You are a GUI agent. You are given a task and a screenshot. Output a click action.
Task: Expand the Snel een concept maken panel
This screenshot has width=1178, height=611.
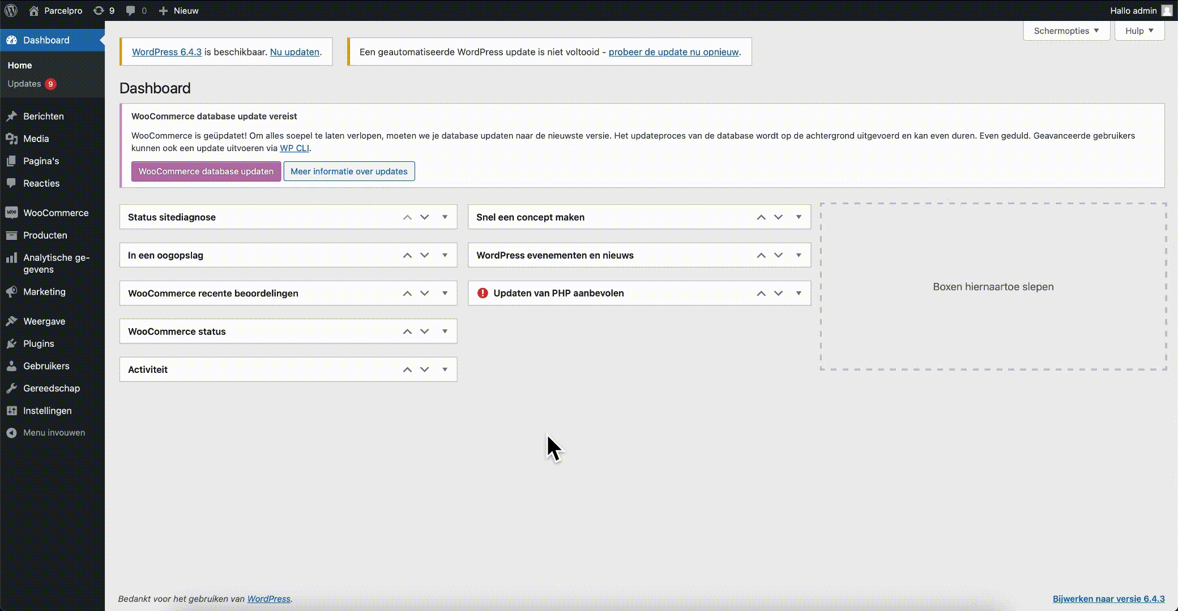point(799,217)
